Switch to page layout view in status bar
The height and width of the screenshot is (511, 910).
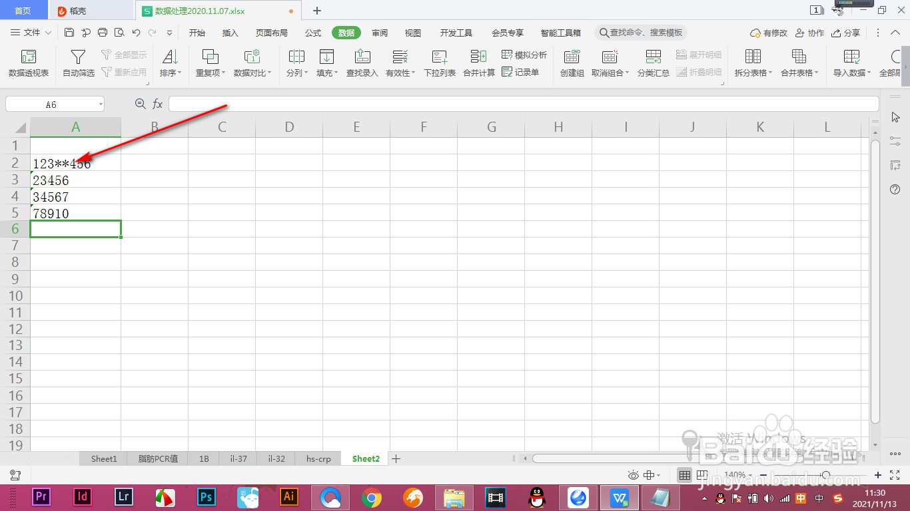pyautogui.click(x=702, y=475)
